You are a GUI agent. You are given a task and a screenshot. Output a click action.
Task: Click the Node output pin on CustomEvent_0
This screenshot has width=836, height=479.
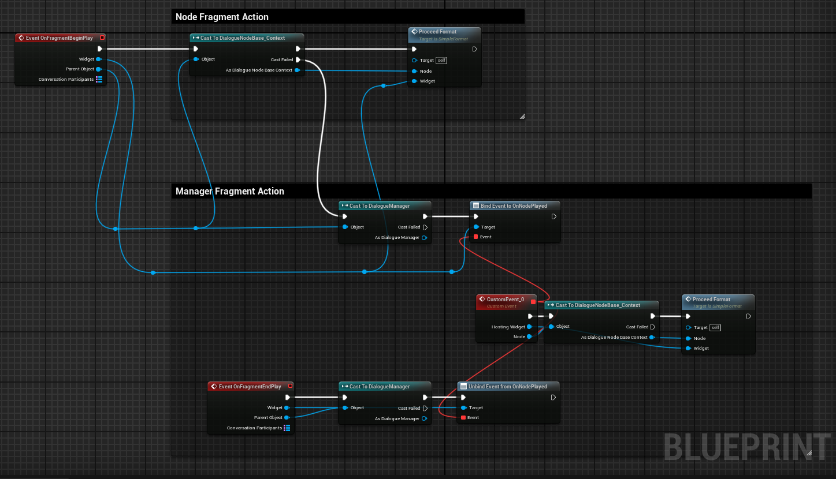(529, 336)
